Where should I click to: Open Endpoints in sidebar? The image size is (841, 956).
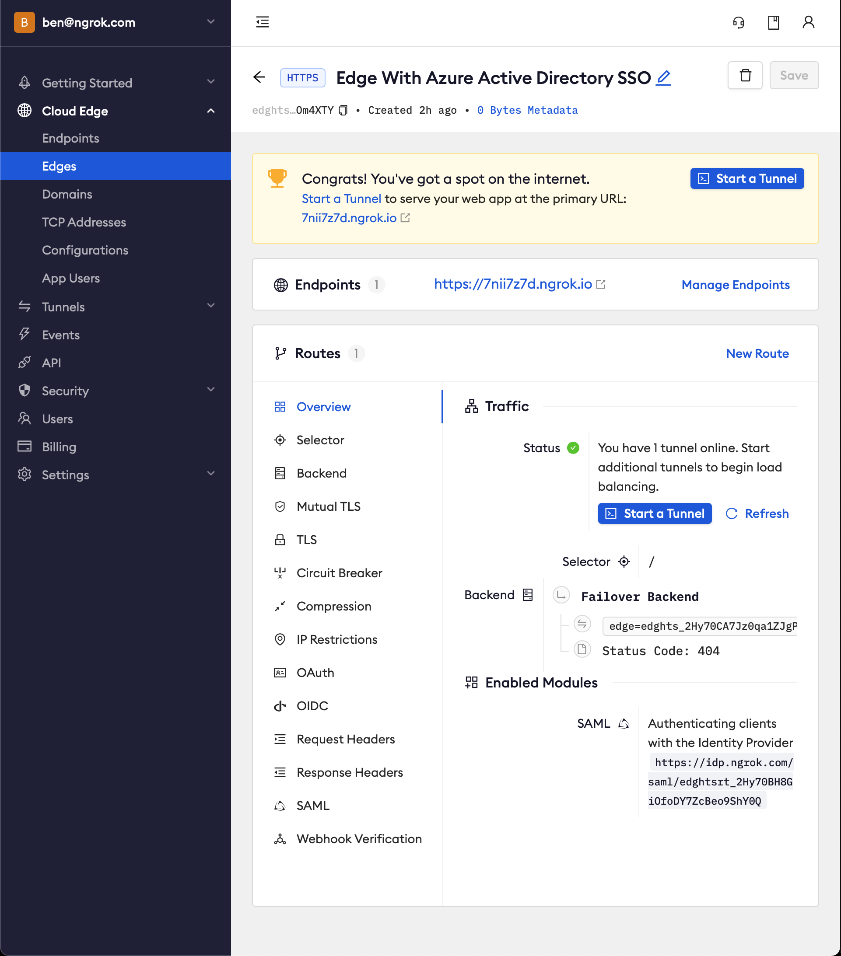pos(116,139)
